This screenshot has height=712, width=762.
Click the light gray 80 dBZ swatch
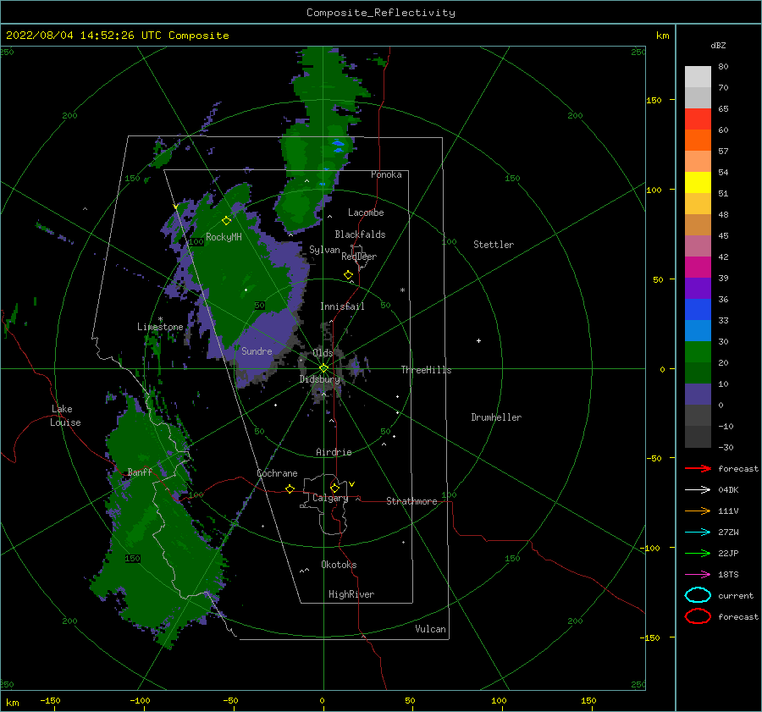tap(698, 76)
